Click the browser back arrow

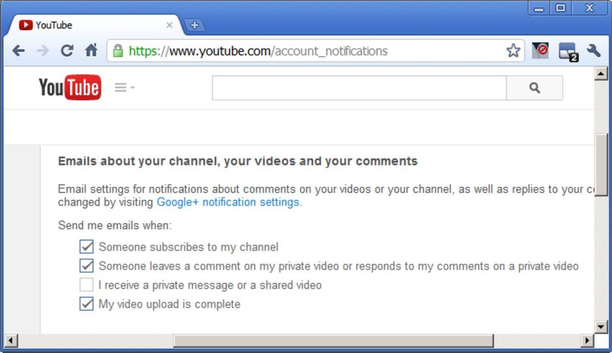(x=18, y=51)
